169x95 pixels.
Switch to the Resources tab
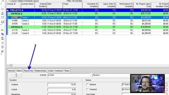click(x=28, y=71)
